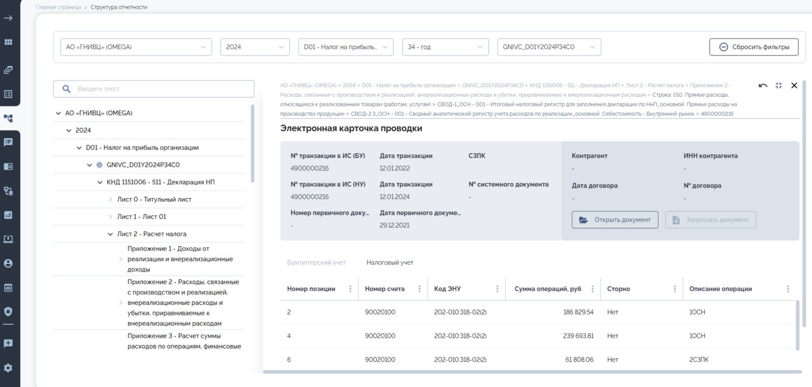Open the add comment icon in sidebar
812x387 pixels.
(x=8, y=344)
